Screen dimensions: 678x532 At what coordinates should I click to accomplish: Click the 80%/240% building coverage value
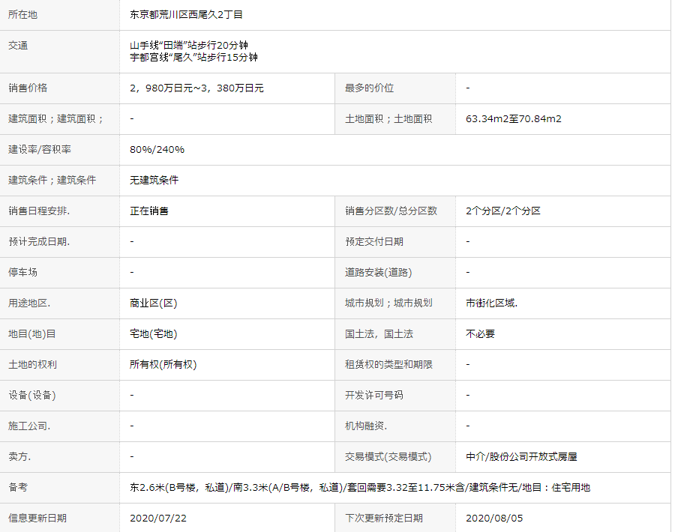pyautogui.click(x=157, y=149)
